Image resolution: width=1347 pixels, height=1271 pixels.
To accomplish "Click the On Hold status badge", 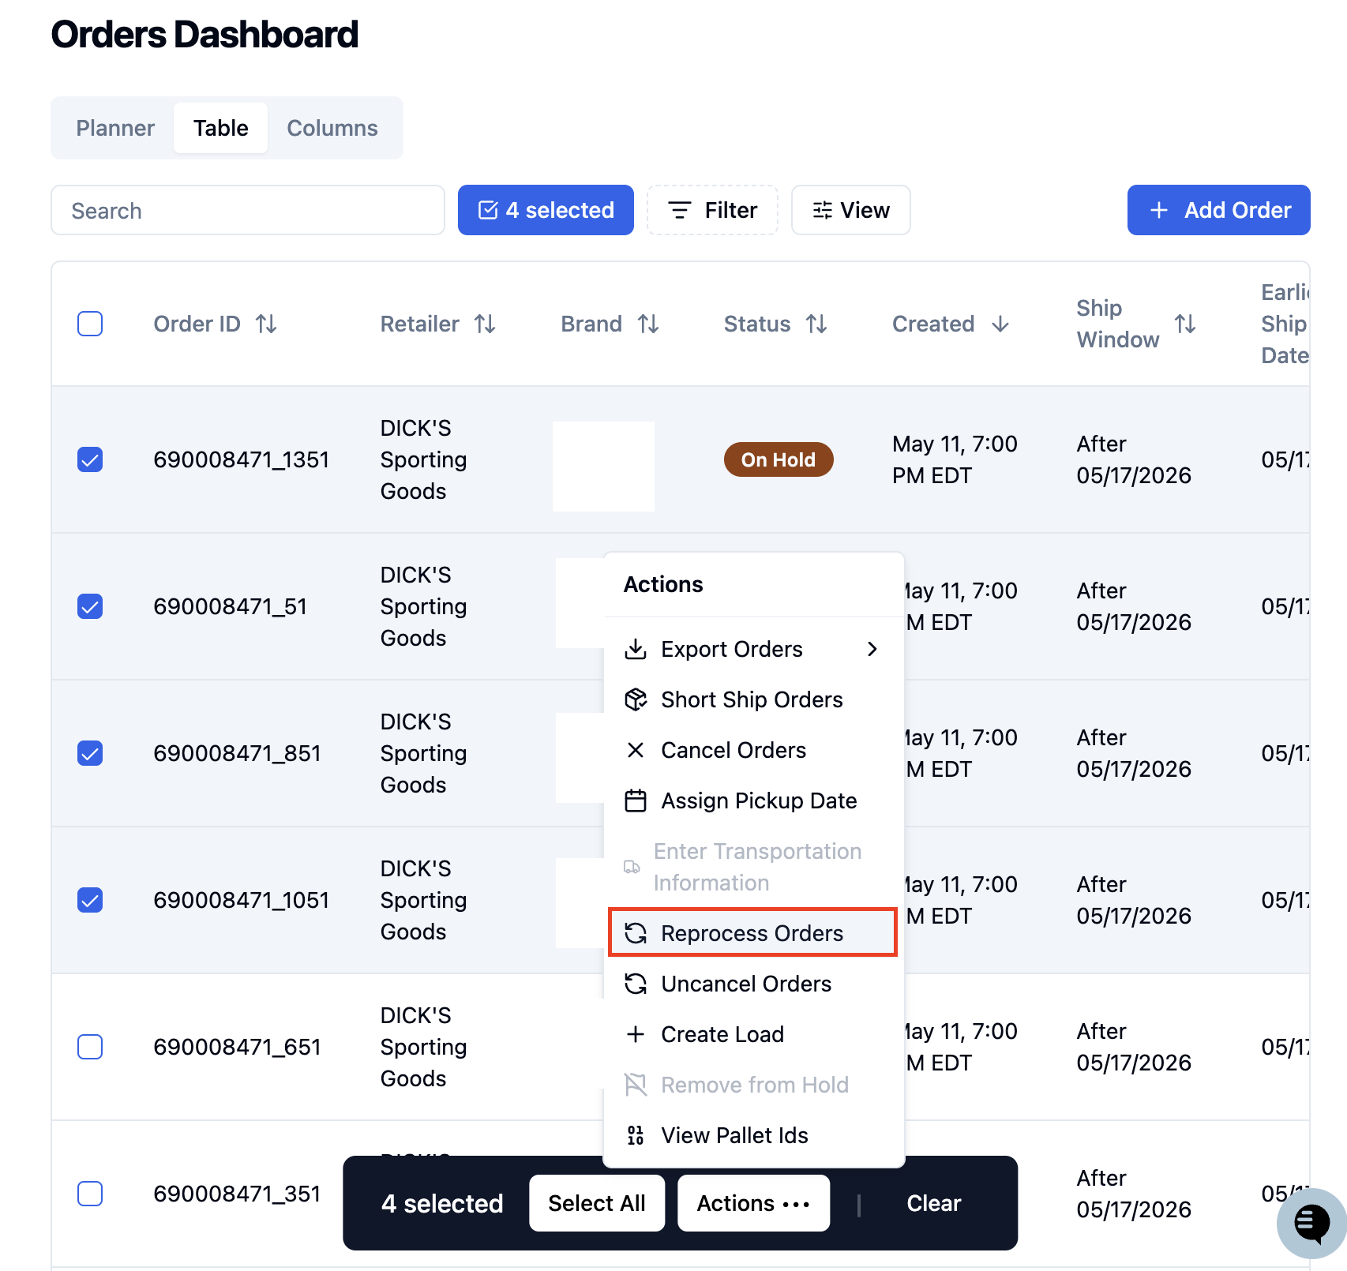I will coord(779,459).
